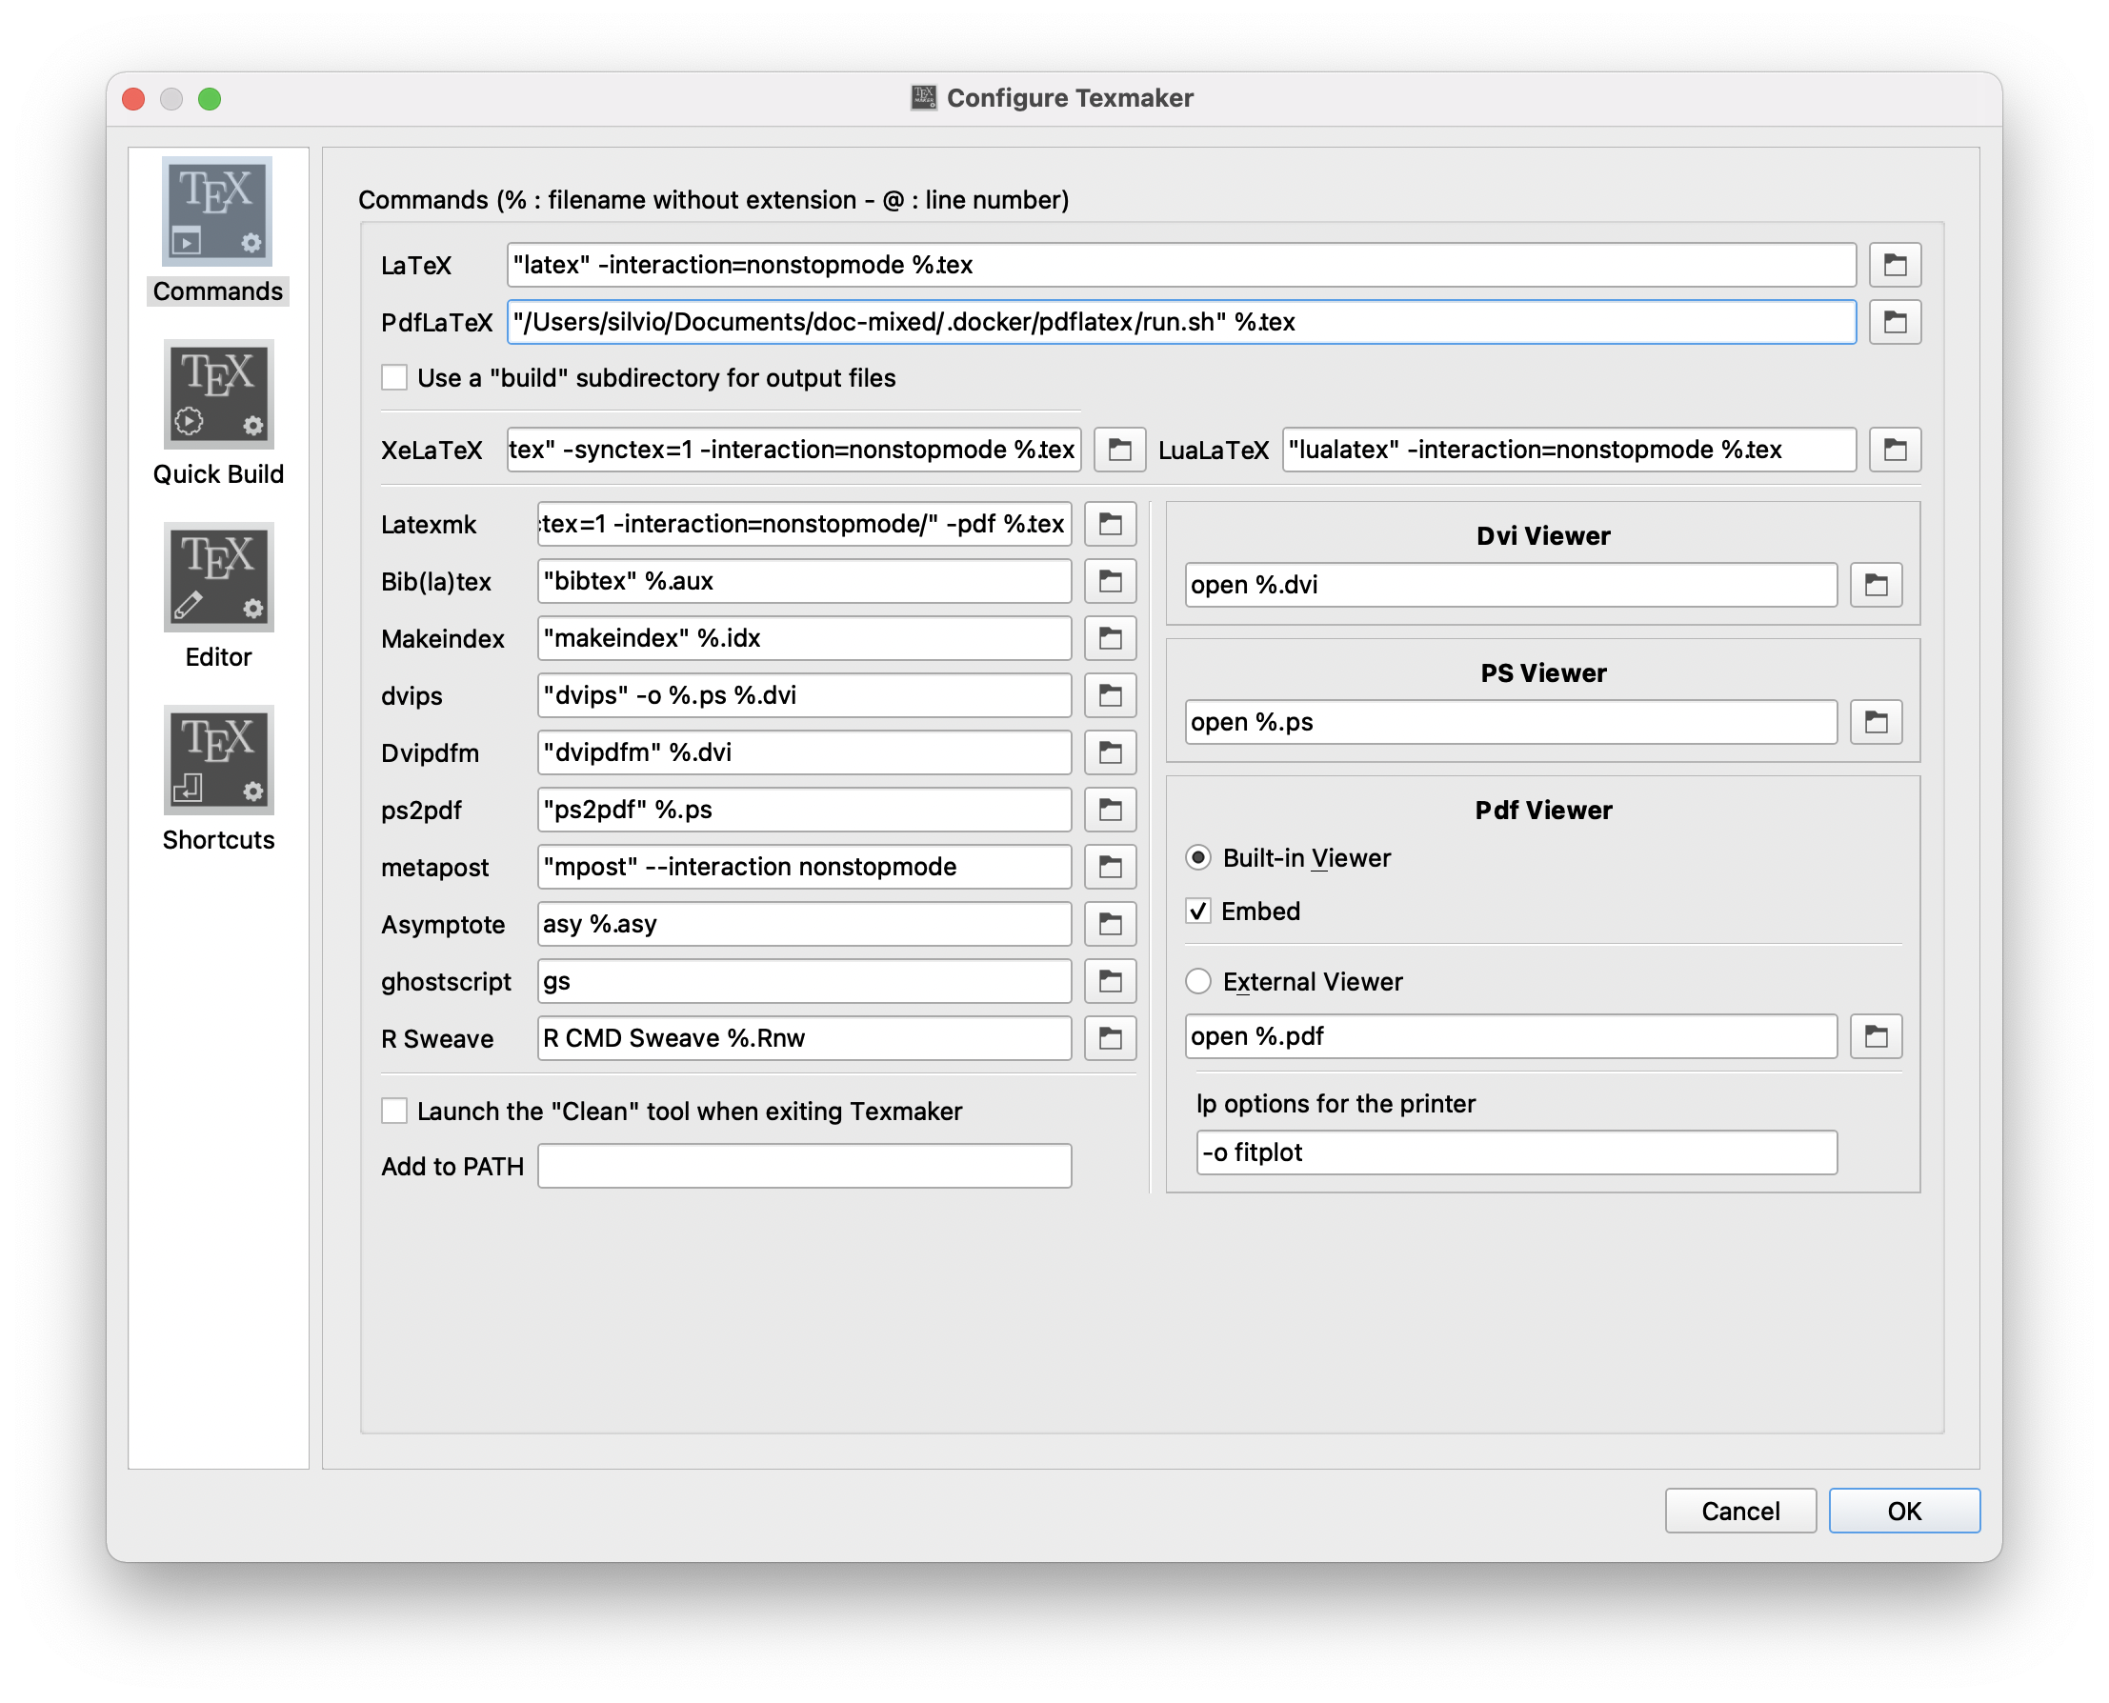The image size is (2109, 1703).
Task: Enable the "build" subdirectory for output files
Action: click(x=394, y=378)
